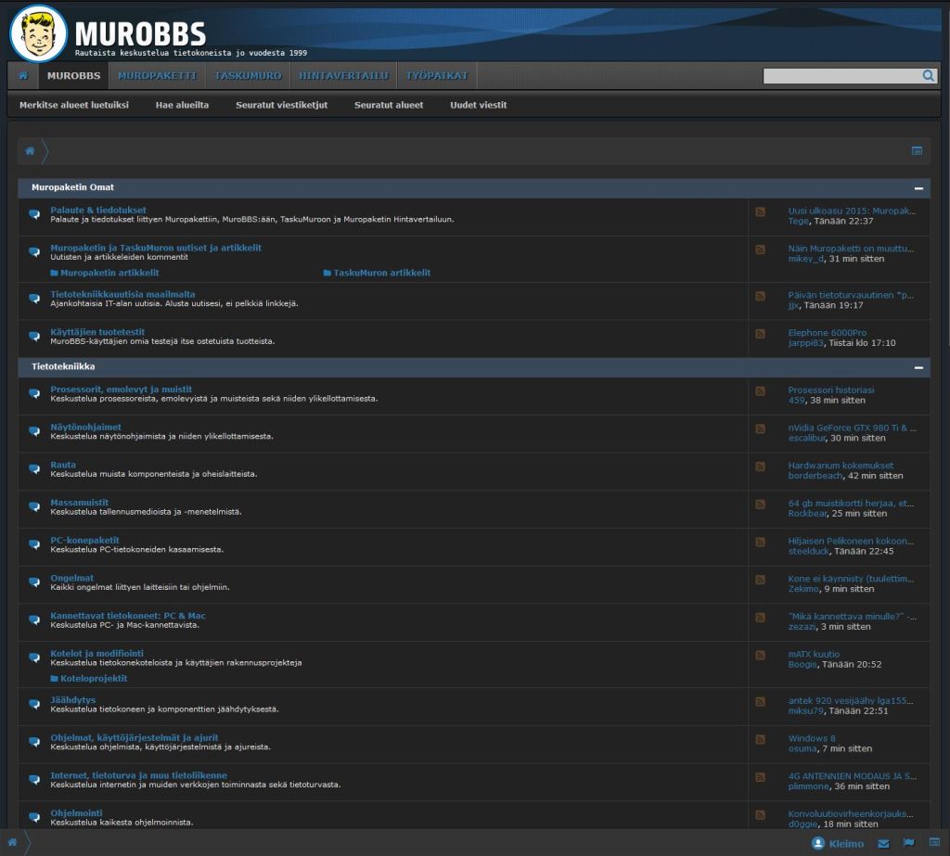Click the bottom bar sidebar toggle icon
This screenshot has width=950, height=856.
(x=934, y=843)
